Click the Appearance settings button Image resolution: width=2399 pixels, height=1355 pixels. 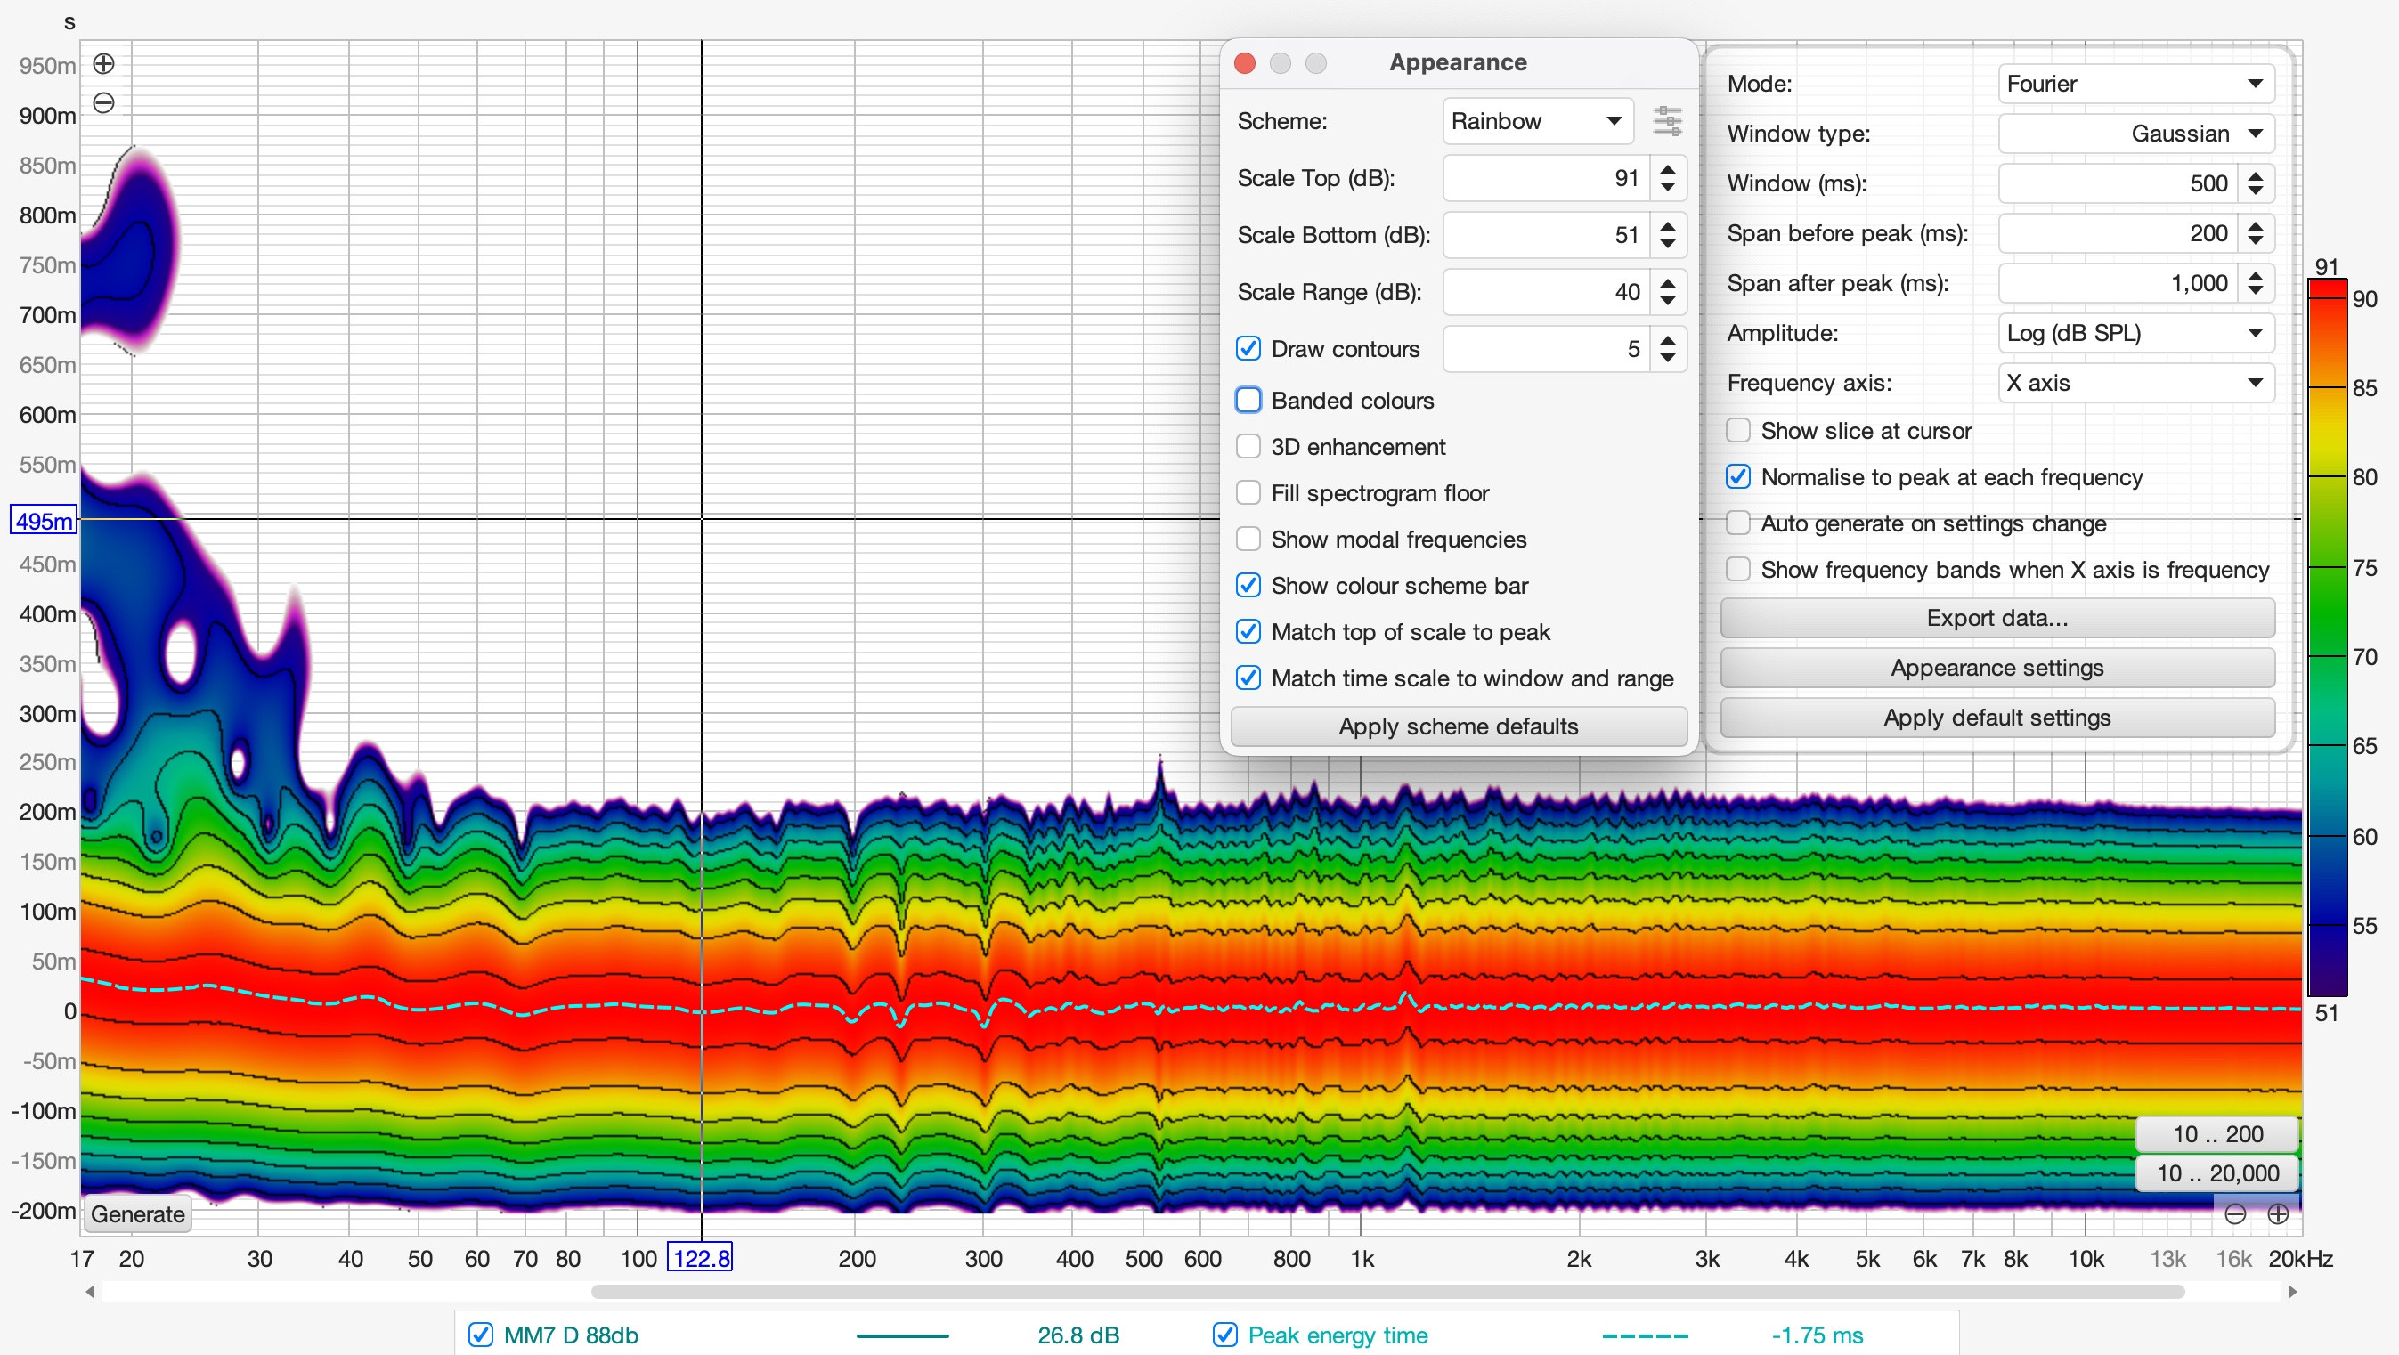tap(1997, 668)
